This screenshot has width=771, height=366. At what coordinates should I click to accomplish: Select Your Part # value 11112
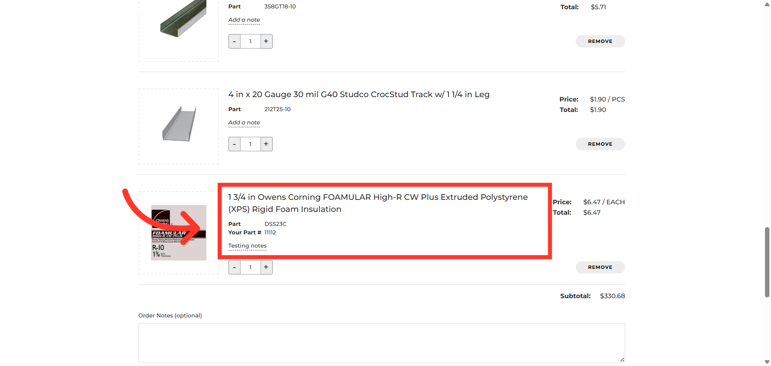pyautogui.click(x=270, y=232)
